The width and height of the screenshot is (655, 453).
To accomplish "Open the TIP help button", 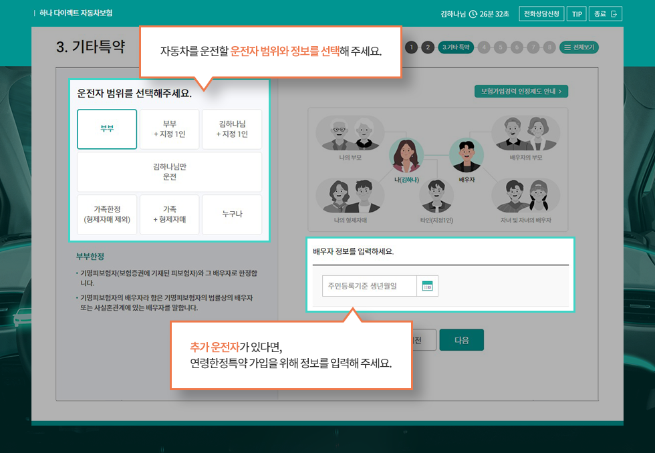I will 575,14.
